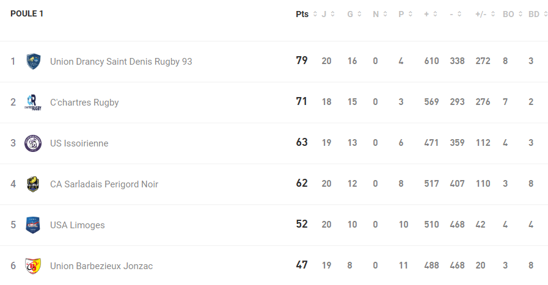The width and height of the screenshot is (548, 285).
Task: Sort by points scored plus column
Action: [x=430, y=14]
